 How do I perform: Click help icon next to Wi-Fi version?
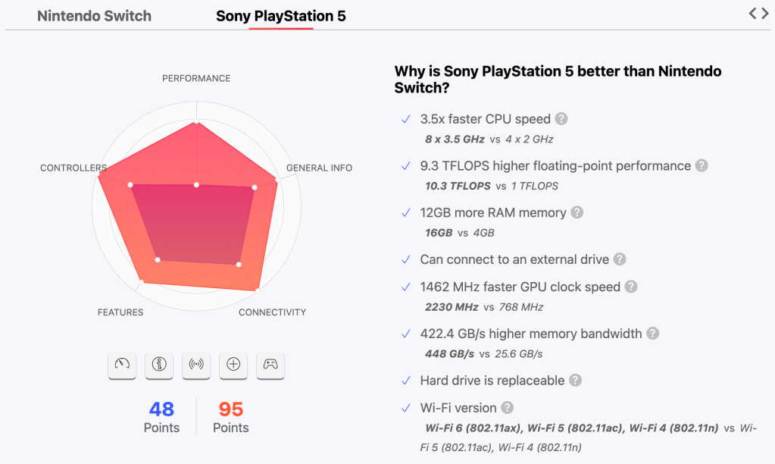pyautogui.click(x=508, y=408)
